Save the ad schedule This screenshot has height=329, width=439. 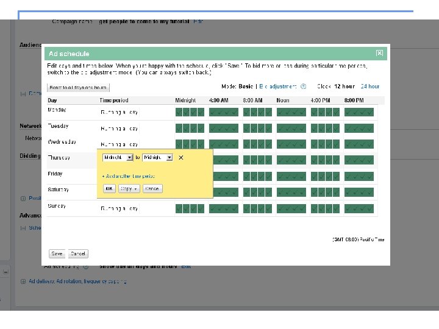tap(57, 253)
